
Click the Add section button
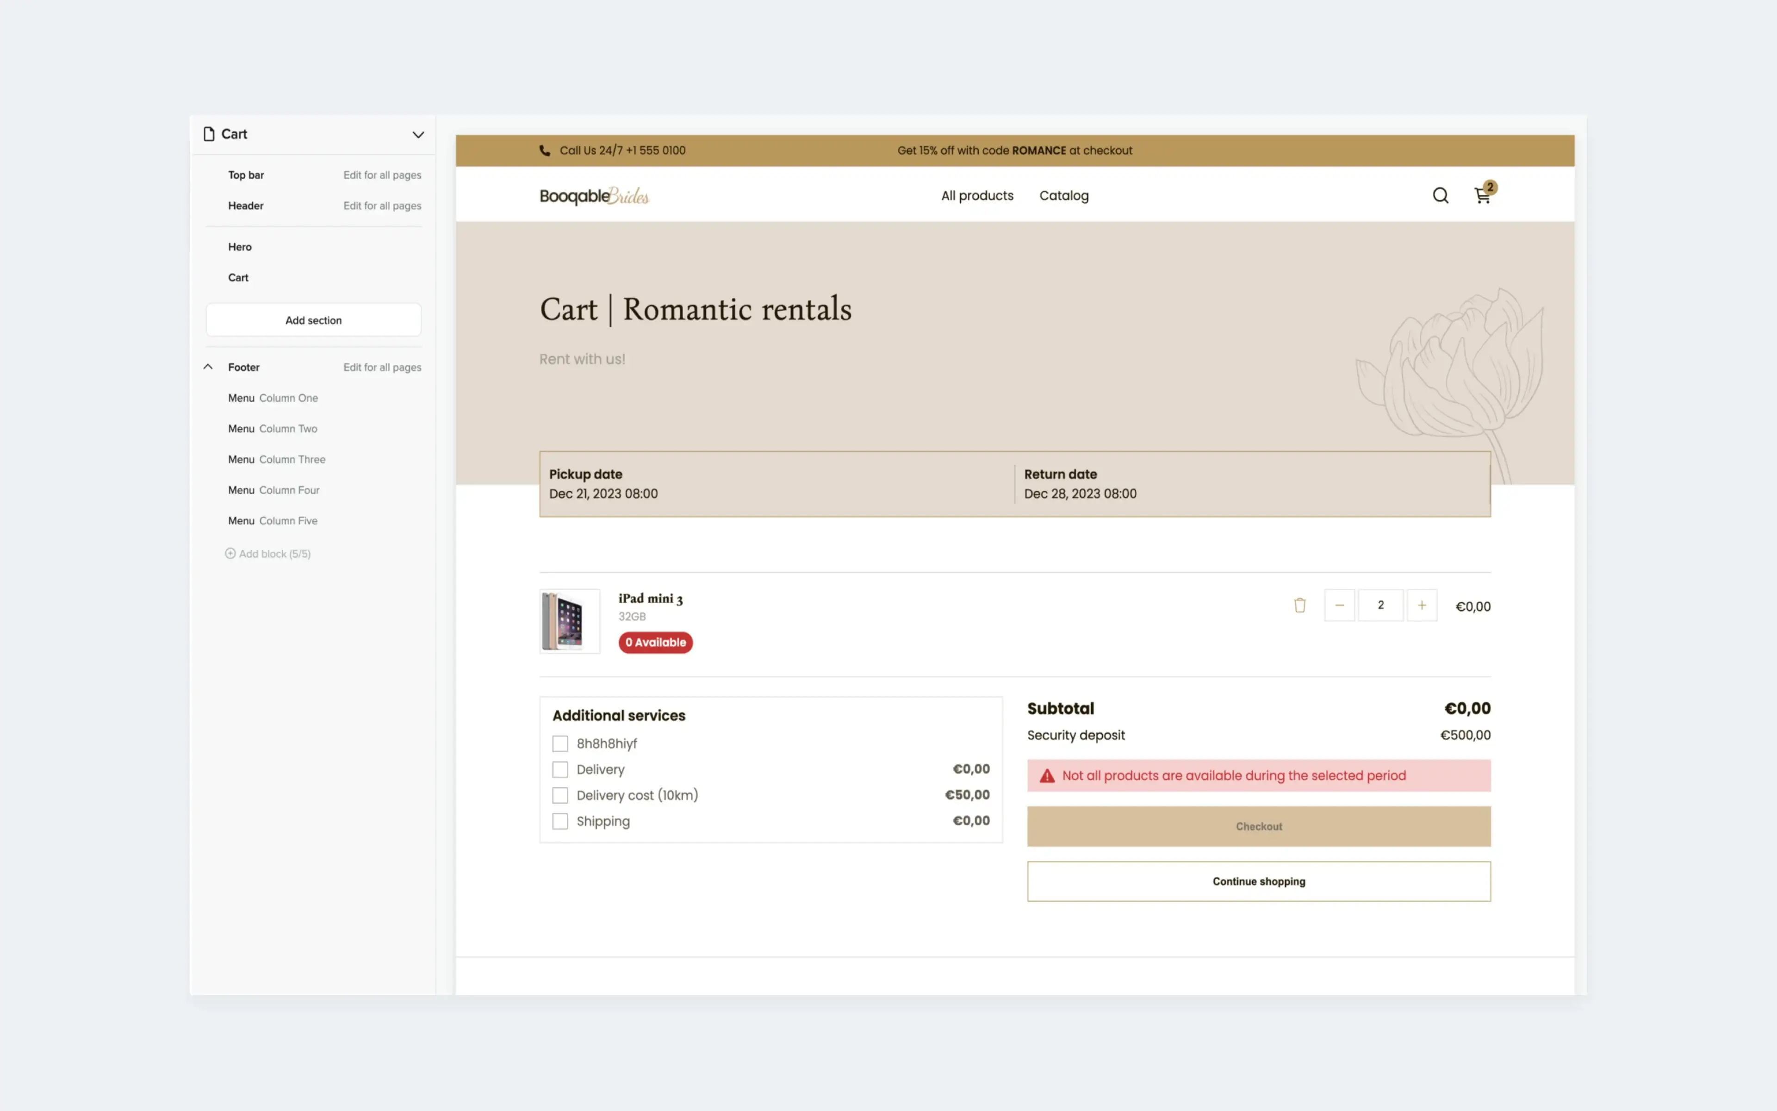coord(314,320)
